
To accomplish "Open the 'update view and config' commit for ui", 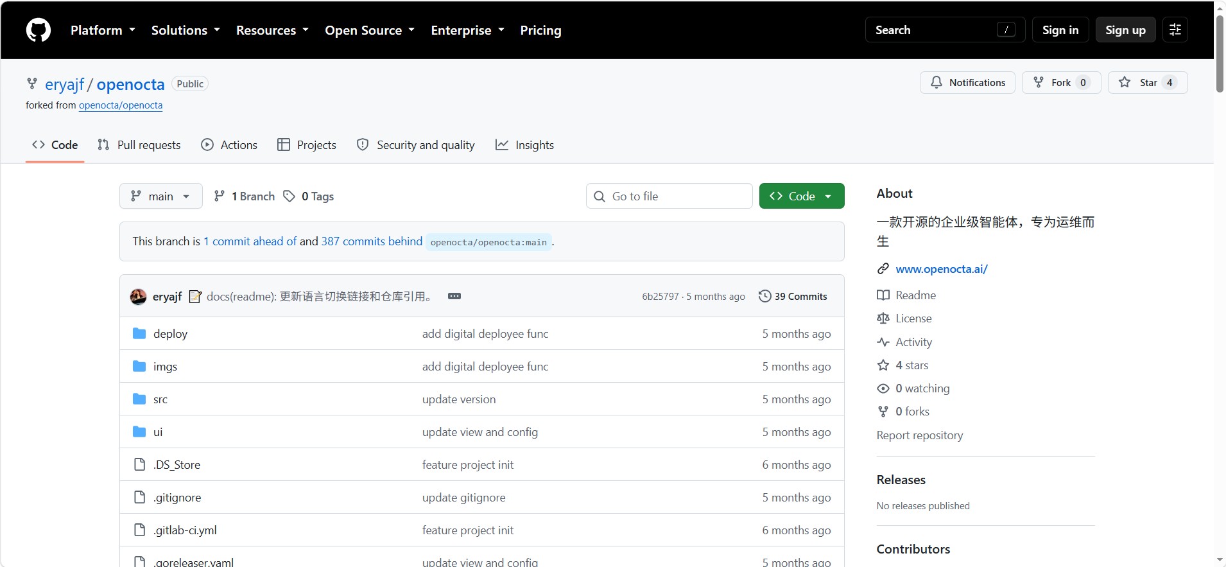I will (480, 432).
